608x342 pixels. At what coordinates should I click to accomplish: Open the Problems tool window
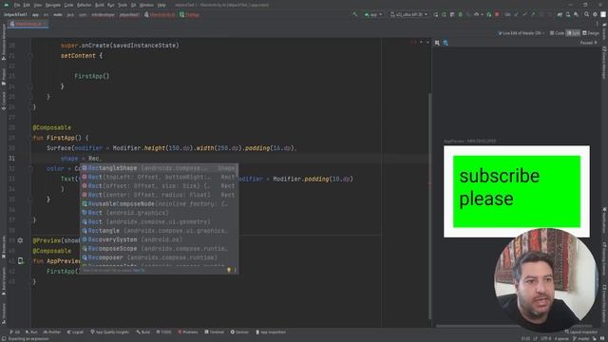coord(188,332)
